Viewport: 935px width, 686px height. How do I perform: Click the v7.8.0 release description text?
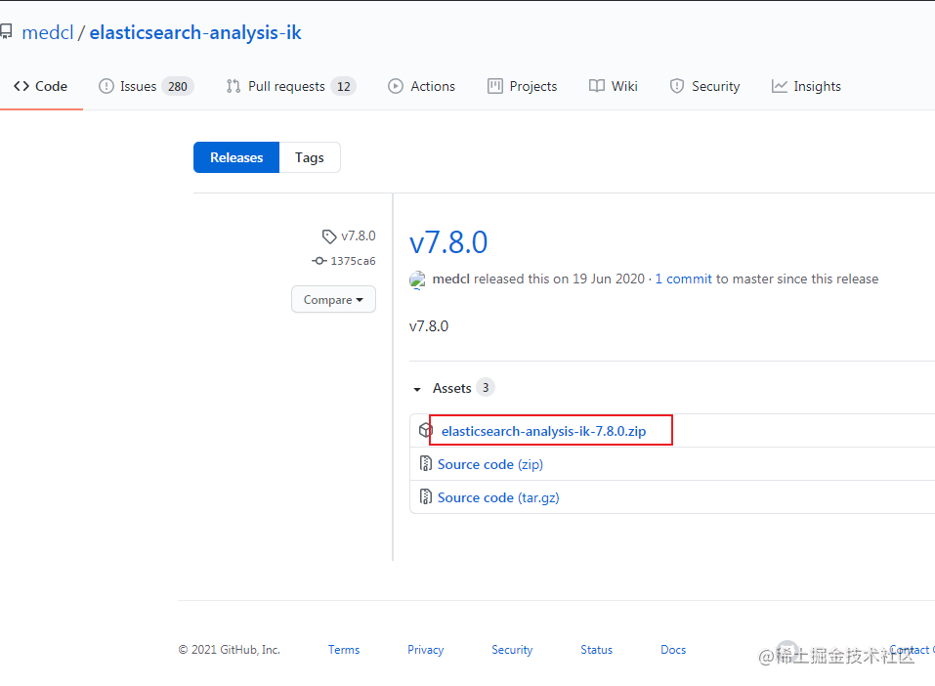[x=429, y=326]
